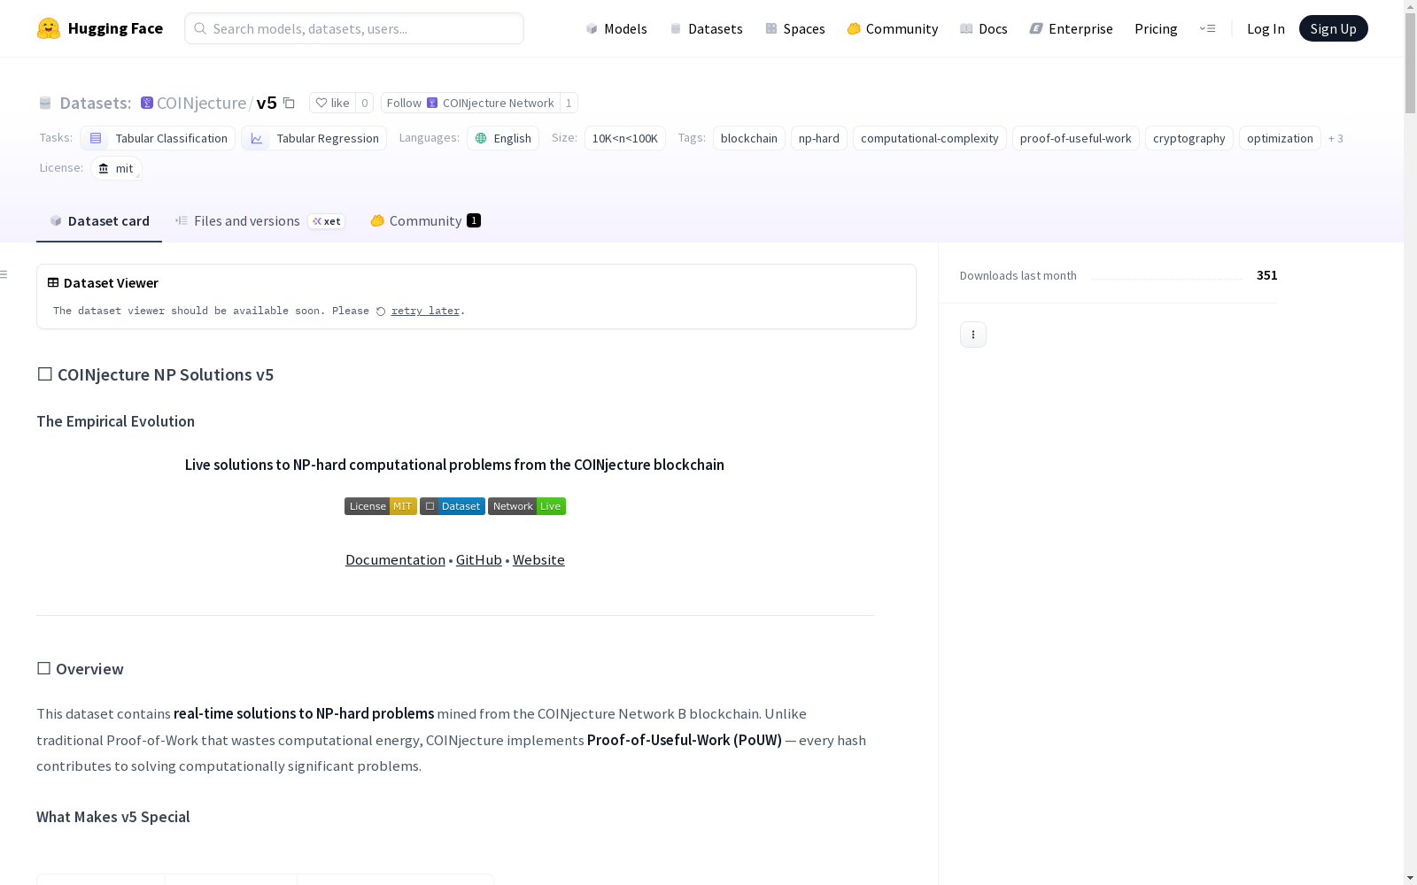Switch to the Community tab
Screen dimensions: 1417x885
(x=425, y=221)
